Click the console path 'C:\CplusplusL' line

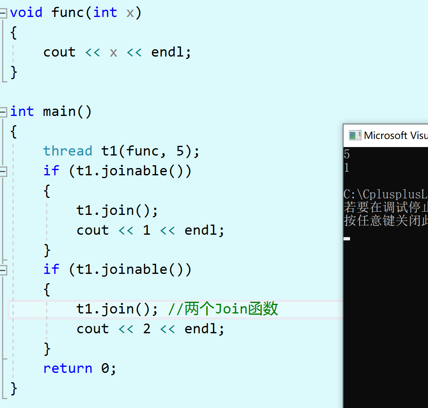pos(386,194)
